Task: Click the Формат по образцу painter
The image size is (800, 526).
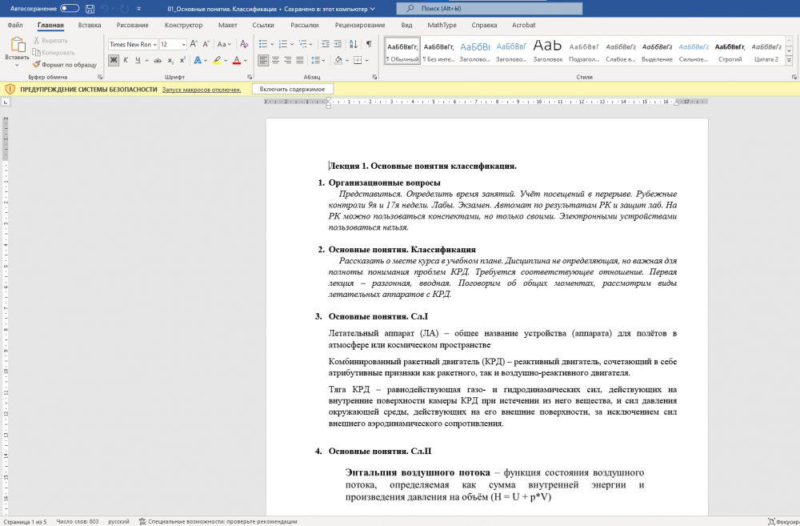Action: (64, 64)
